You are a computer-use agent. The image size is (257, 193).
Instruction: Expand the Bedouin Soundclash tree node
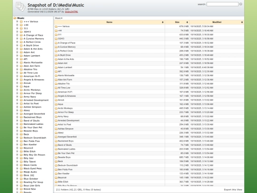pos(17,138)
